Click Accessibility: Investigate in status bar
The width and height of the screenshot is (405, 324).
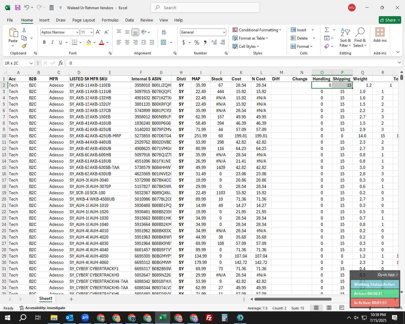click(x=42, y=308)
